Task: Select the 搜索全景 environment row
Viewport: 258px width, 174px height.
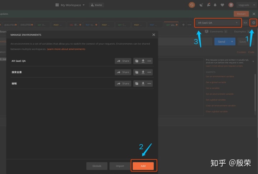Action: click(x=82, y=72)
